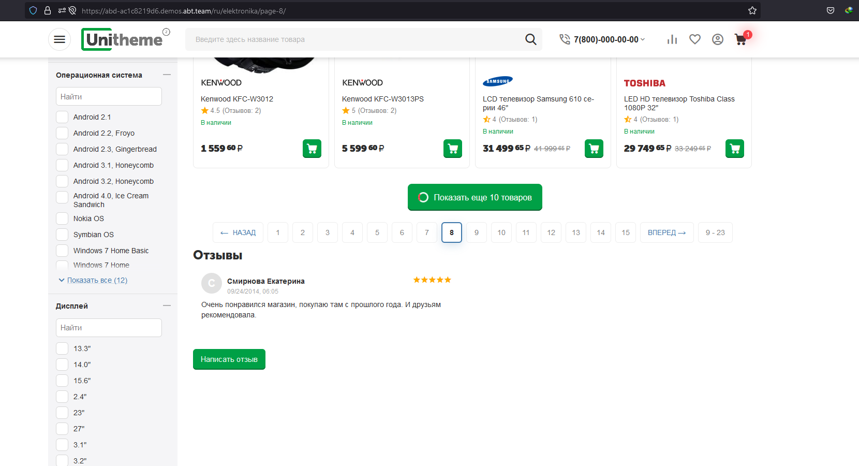Viewport: 859px width, 466px height.
Task: Check the Android 3.1, Honeycomb filter
Action: tap(62, 165)
